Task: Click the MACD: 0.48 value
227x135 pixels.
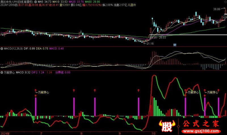Action: tap(56, 48)
